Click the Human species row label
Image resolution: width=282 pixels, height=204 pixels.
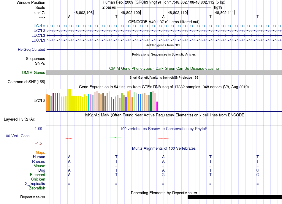tap(39, 157)
